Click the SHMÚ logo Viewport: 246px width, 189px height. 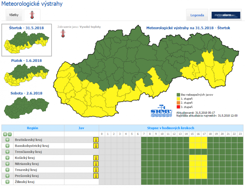tap(161, 111)
